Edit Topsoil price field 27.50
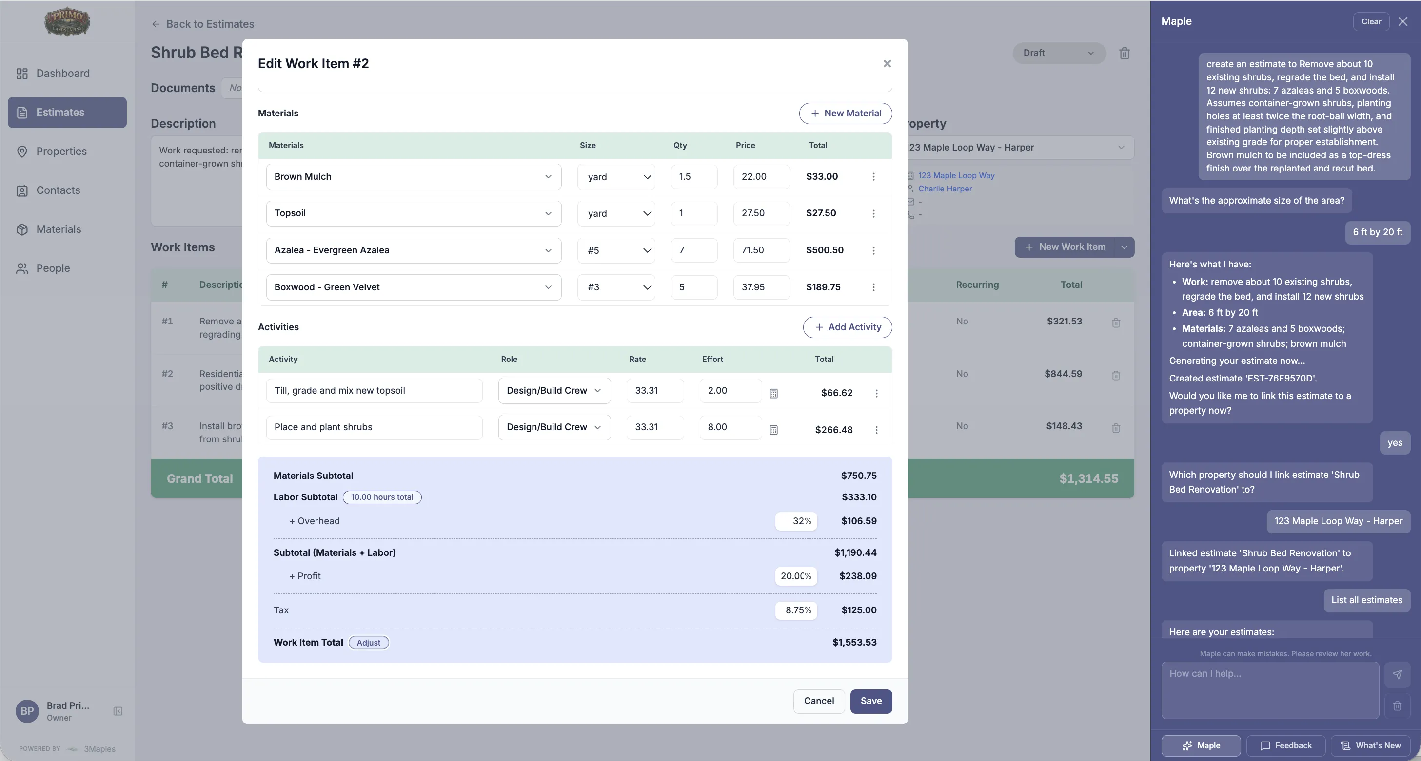 761,213
